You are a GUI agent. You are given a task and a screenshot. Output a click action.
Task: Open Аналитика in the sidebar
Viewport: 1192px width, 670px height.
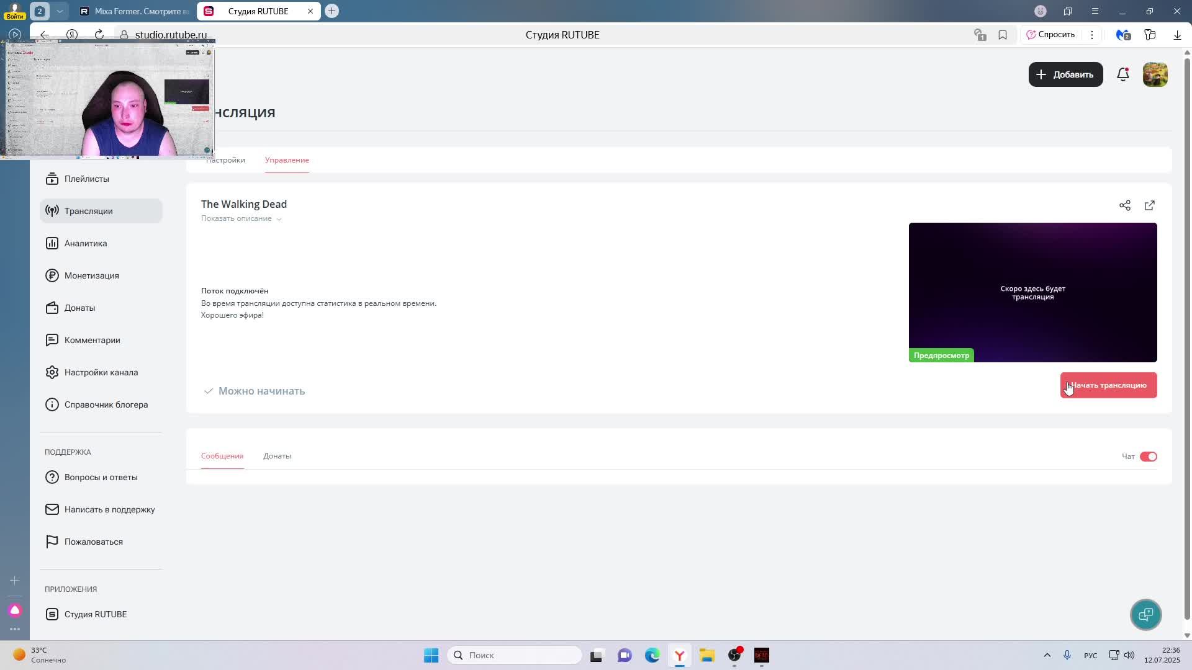(x=86, y=243)
